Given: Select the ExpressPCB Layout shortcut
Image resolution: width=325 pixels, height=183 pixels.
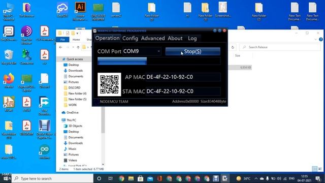Looking at the screenshot, I should coord(27,82).
